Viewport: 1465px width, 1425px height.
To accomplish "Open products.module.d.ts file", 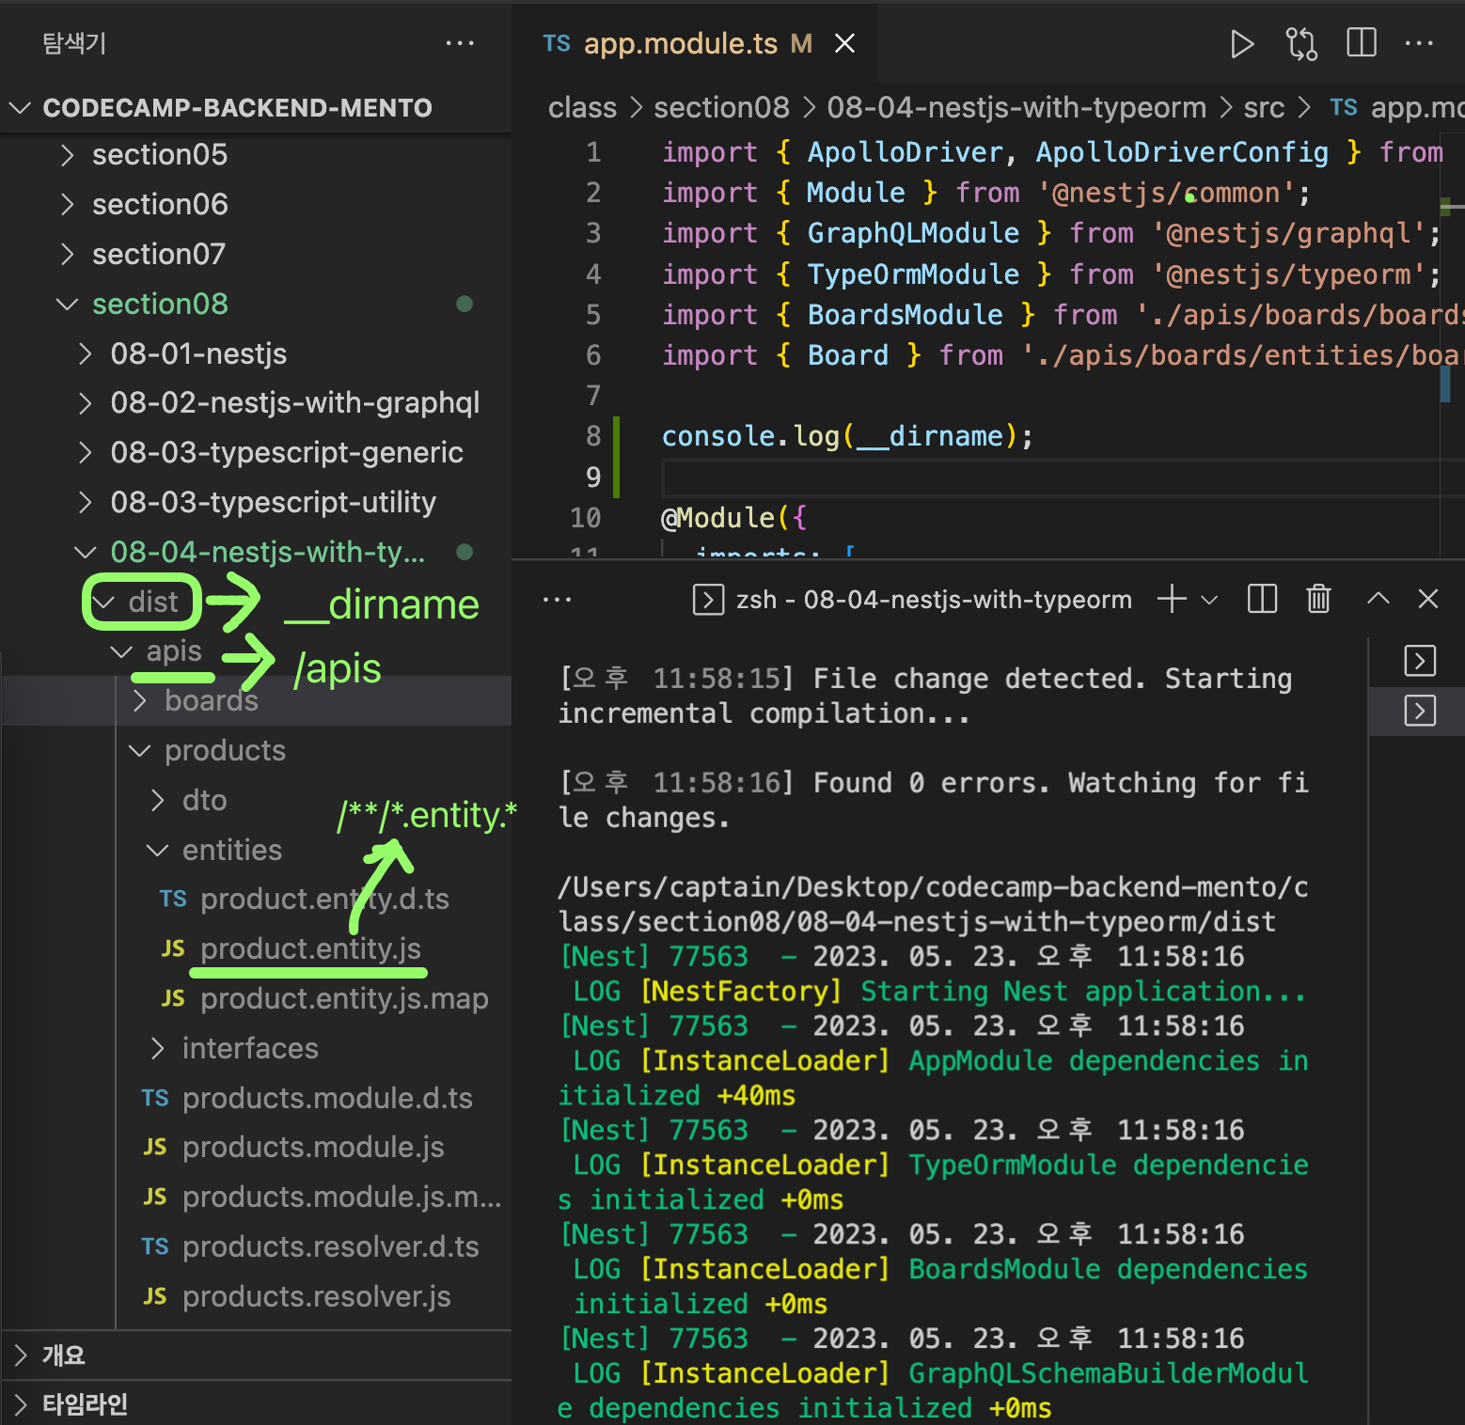I will (x=256, y=1099).
